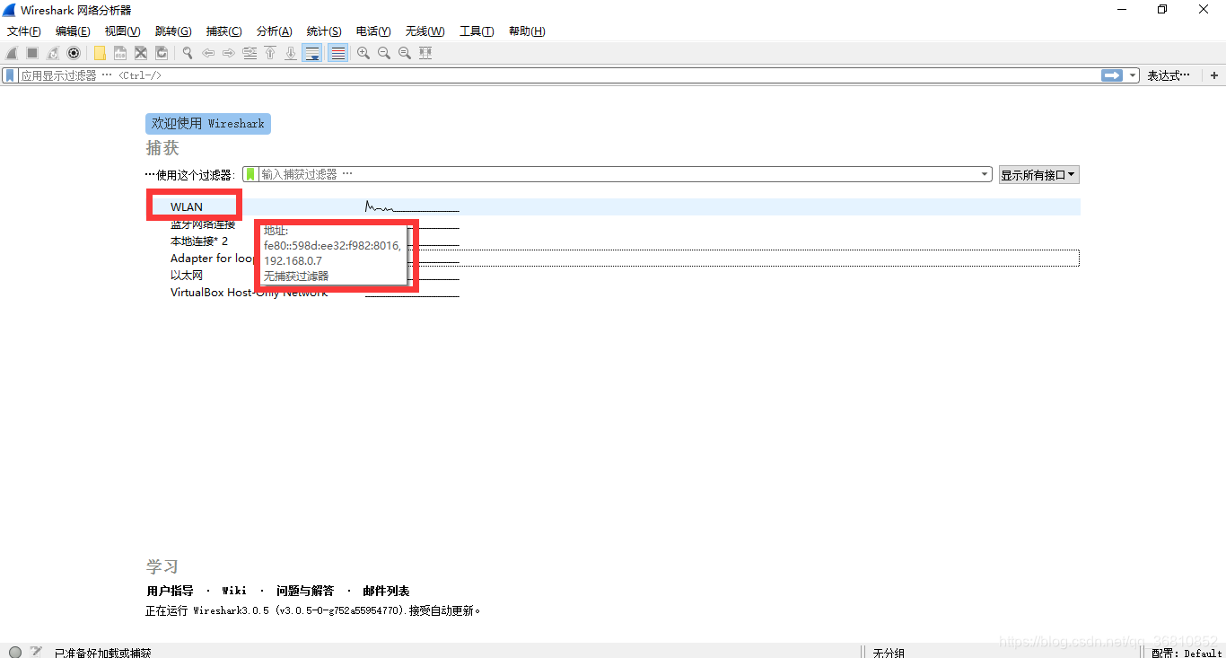The width and height of the screenshot is (1226, 658).
Task: Expand the capture filter history dropdown arrow
Action: (985, 174)
